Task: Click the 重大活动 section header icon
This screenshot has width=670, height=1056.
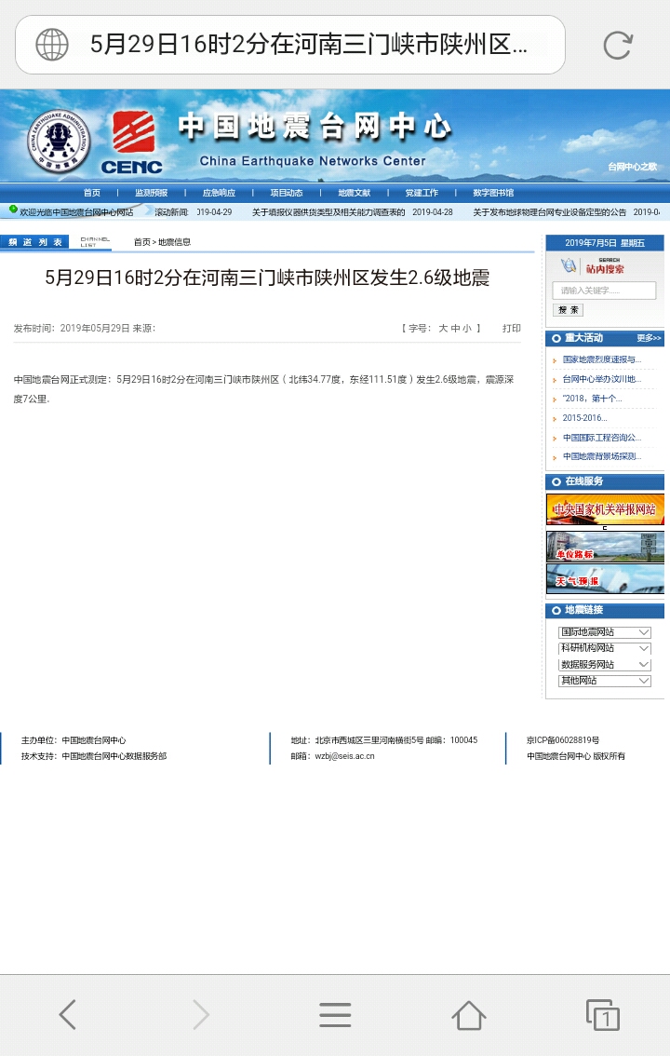Action: (x=556, y=338)
